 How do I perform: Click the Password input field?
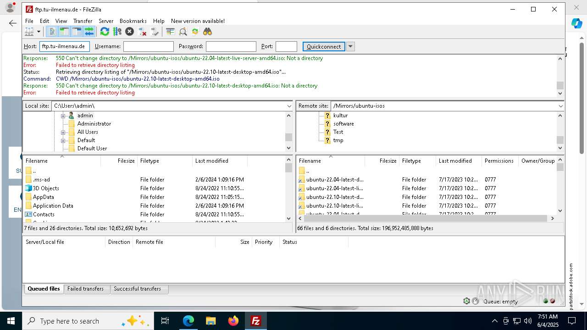(x=231, y=46)
